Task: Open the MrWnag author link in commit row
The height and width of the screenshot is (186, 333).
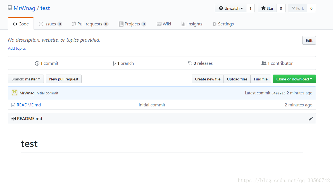Action: pos(27,93)
